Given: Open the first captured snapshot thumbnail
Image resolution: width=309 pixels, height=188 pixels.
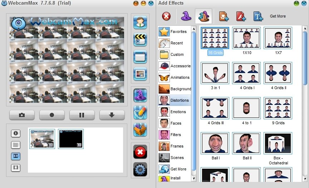Looking at the screenshot, I should [42, 139].
